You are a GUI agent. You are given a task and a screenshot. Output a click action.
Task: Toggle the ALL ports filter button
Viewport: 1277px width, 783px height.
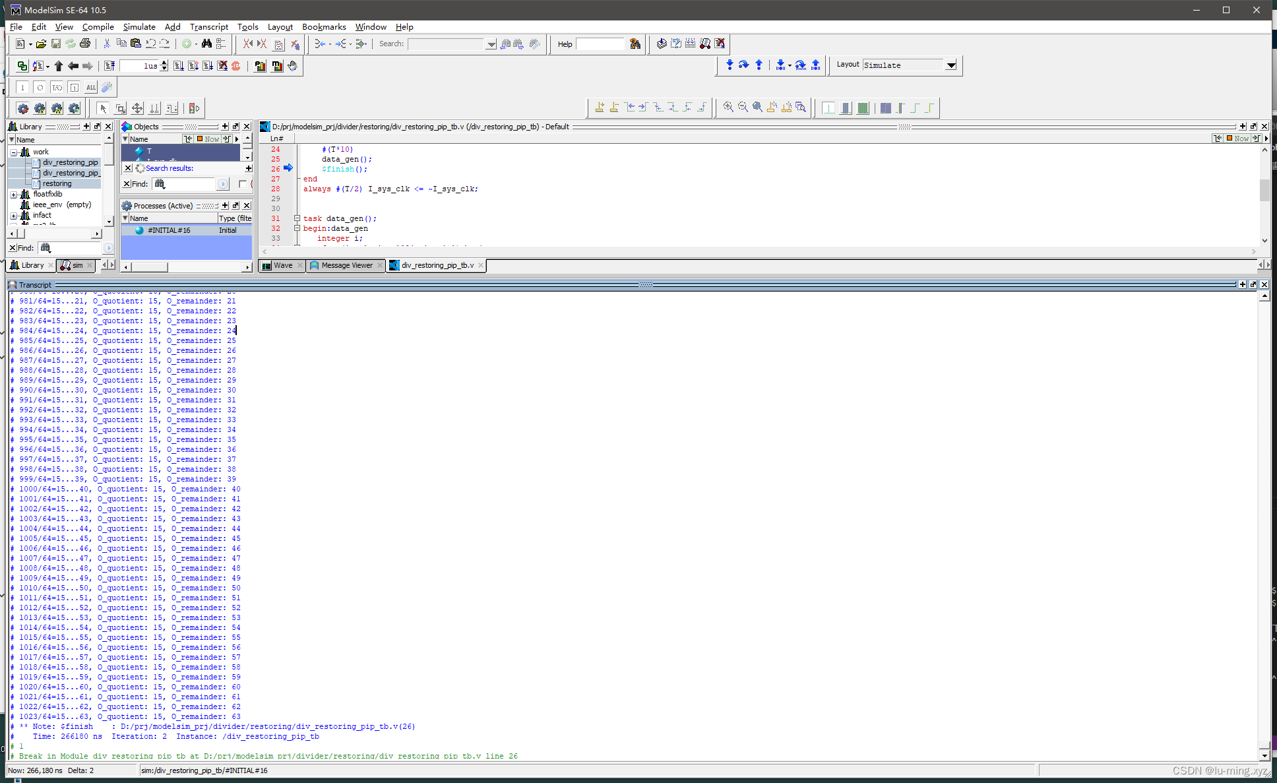pos(91,87)
